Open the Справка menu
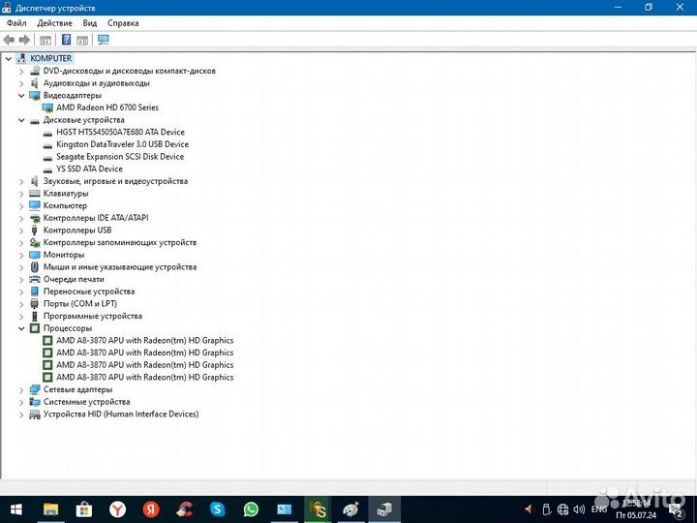The height and width of the screenshot is (523, 697). click(123, 23)
